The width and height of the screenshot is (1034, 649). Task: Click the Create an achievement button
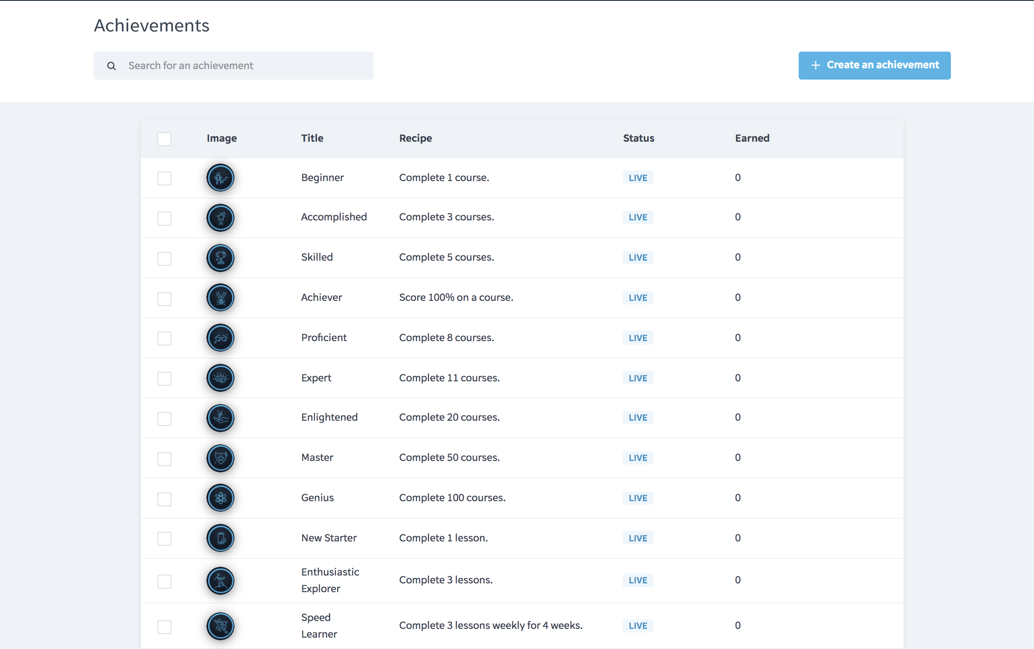tap(874, 65)
